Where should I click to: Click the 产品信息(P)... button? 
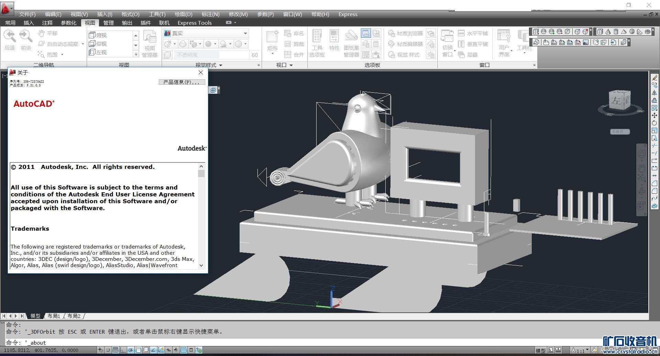(181, 82)
